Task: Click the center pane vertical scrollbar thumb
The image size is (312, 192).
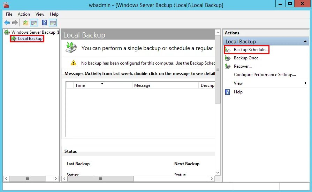Action: [x=218, y=69]
